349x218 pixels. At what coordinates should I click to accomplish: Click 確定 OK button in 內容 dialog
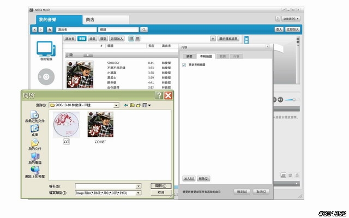pyautogui.click(x=242, y=192)
